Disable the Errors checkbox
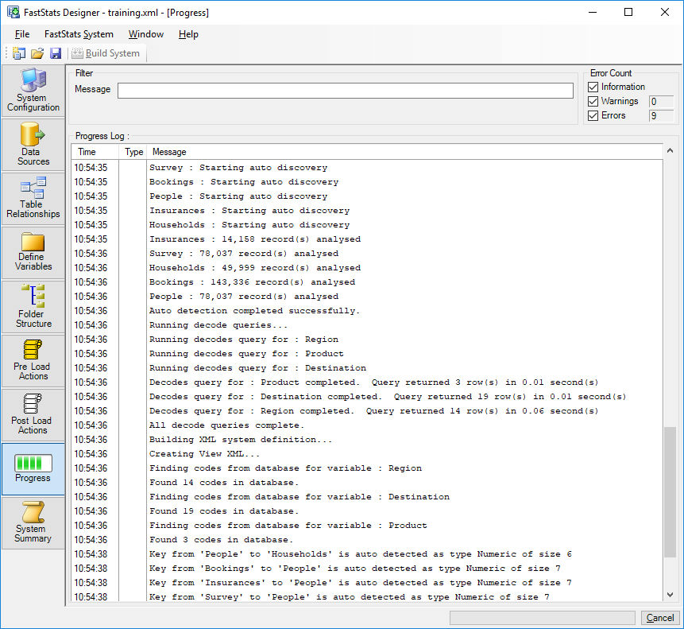 coord(593,115)
